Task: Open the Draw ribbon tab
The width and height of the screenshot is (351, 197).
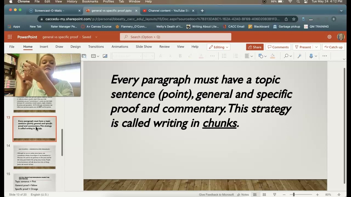Action: [59, 47]
